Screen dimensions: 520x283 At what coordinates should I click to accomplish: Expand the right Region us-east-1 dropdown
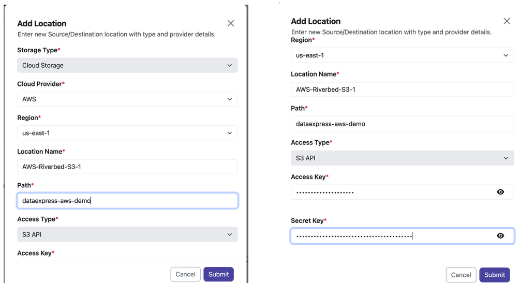[x=402, y=55]
